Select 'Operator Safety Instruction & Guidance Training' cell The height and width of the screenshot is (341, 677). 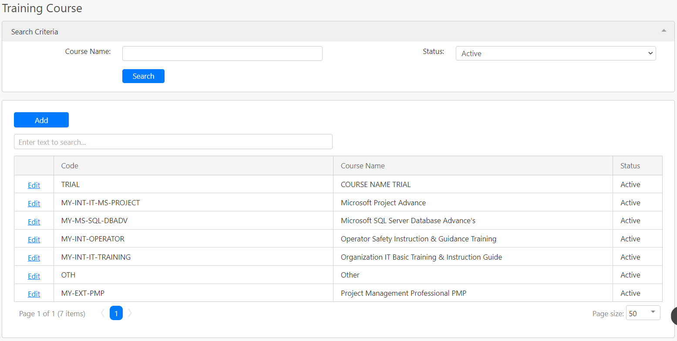point(473,239)
